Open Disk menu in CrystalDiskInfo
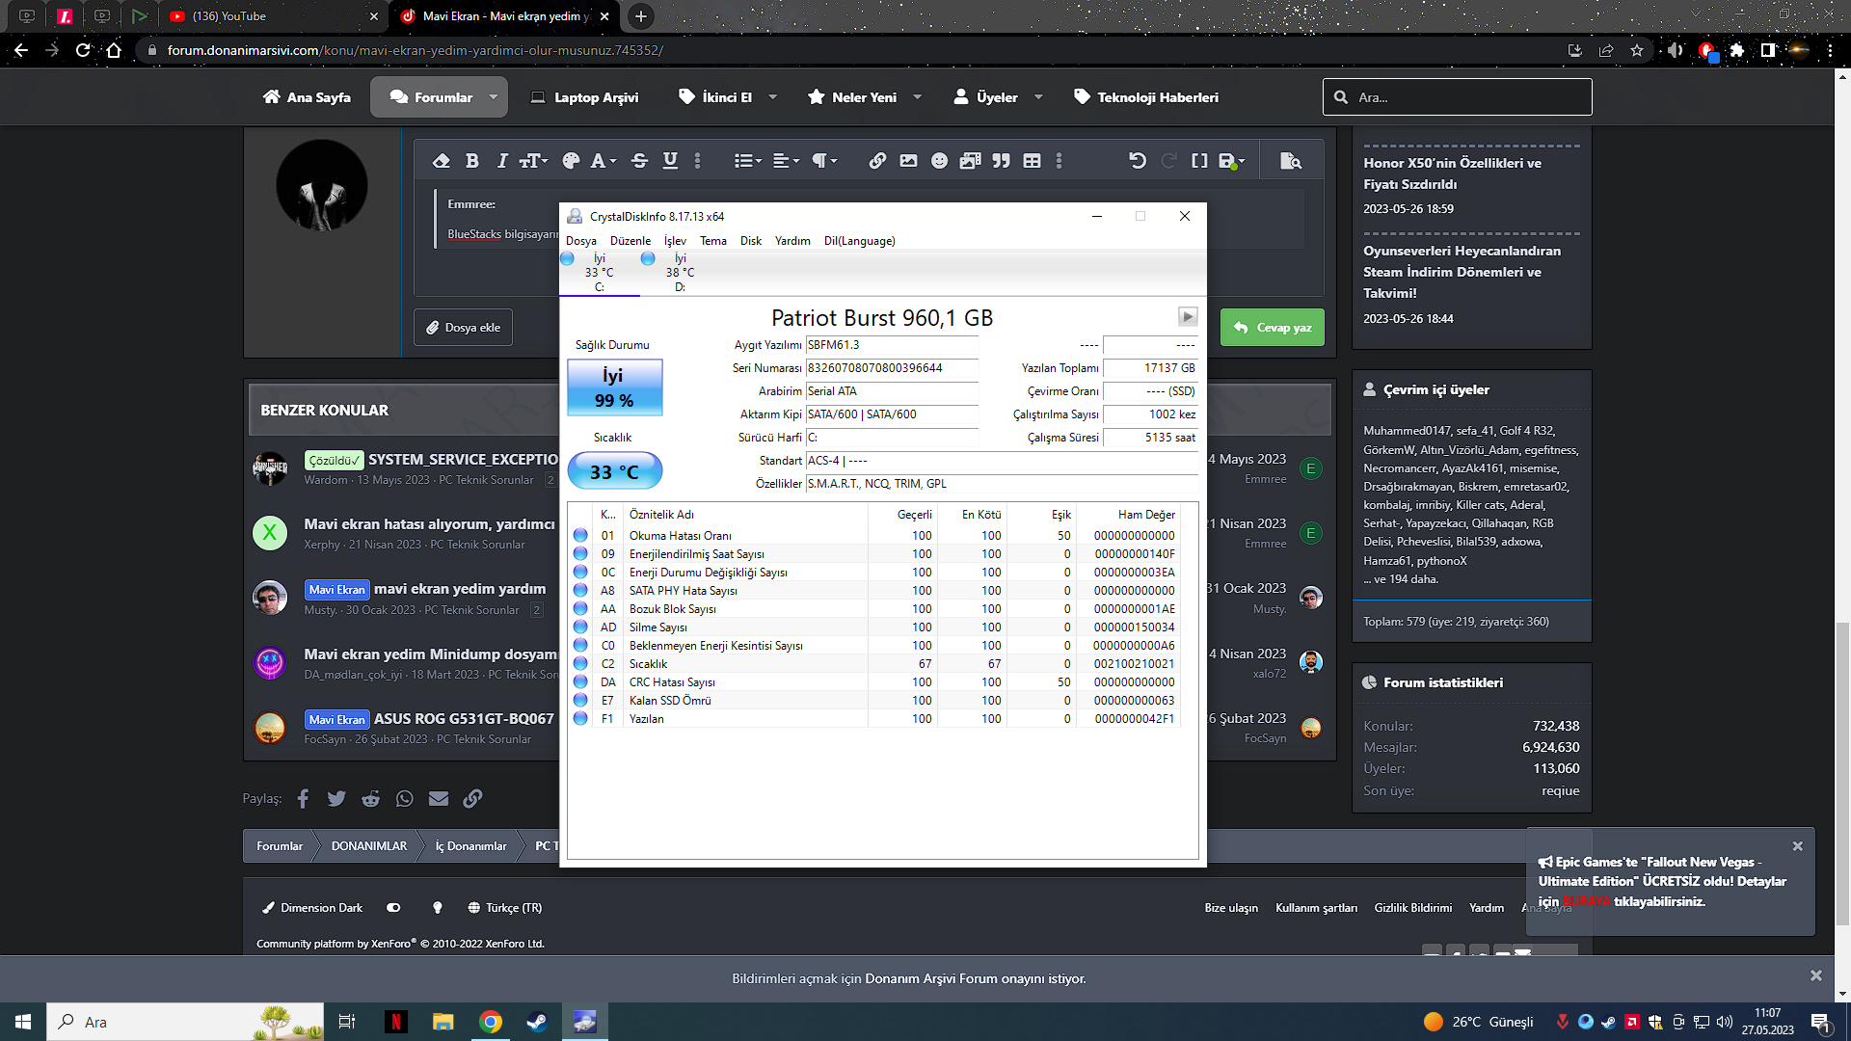The image size is (1851, 1041). [x=751, y=241]
